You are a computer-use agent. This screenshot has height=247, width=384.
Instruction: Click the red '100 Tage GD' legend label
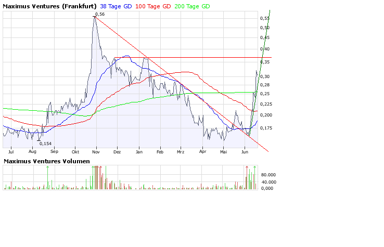(153, 6)
